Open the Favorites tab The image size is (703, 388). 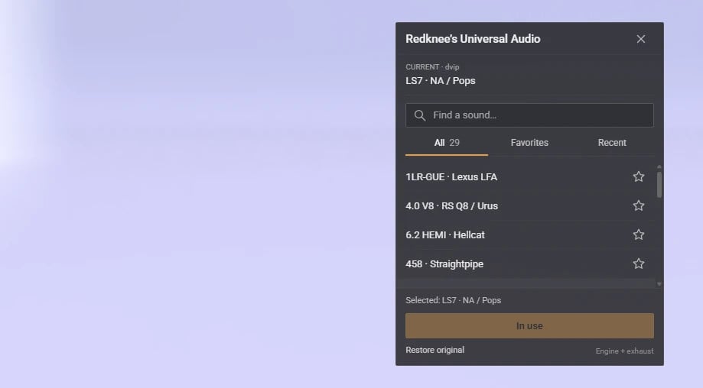(x=529, y=143)
